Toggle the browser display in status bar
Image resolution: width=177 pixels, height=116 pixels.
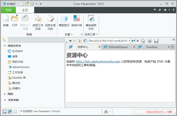pyautogui.click(x=10, y=112)
